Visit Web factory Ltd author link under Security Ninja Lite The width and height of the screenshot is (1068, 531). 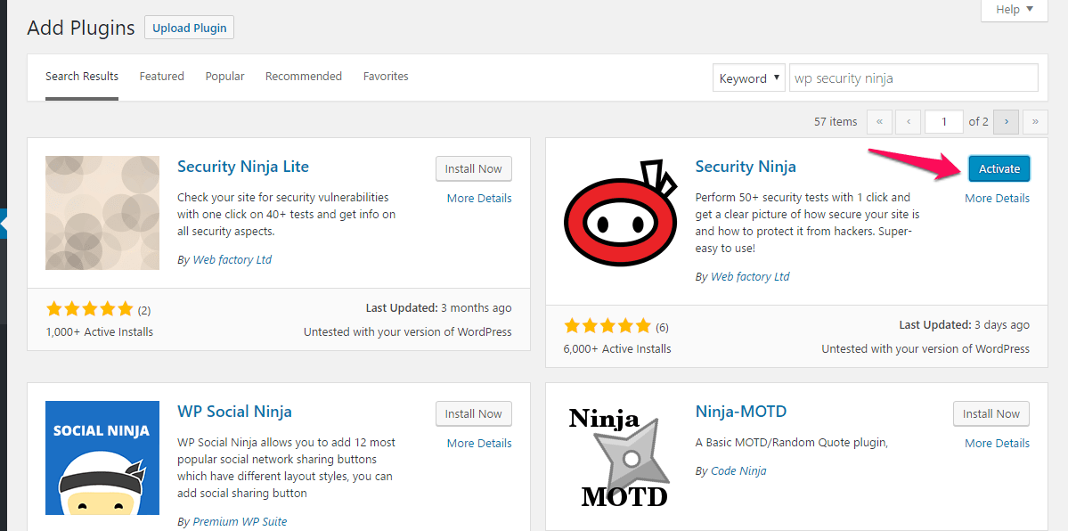232,259
